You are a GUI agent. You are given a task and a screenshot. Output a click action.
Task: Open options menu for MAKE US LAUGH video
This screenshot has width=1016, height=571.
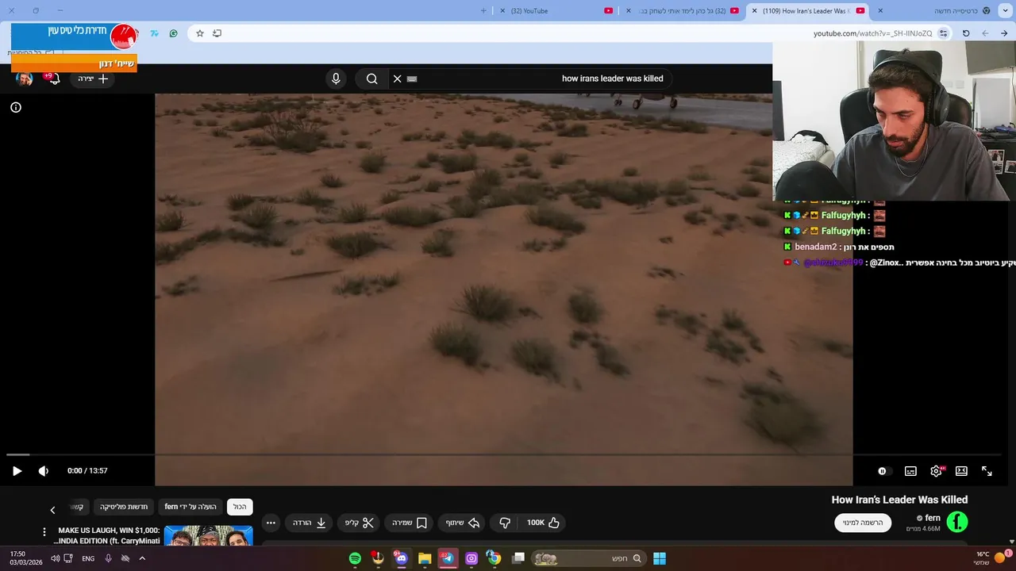pos(44,532)
